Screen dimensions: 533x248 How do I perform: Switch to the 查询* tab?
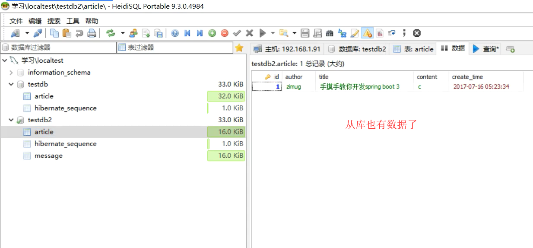click(486, 49)
